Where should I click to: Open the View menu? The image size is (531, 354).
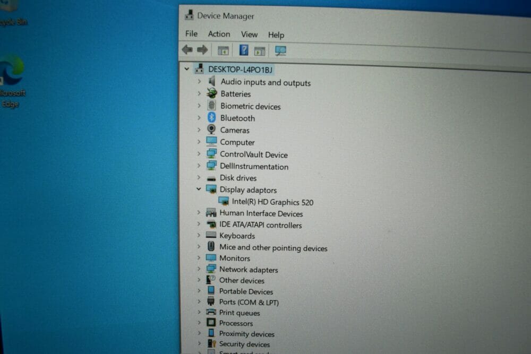pyautogui.click(x=249, y=34)
